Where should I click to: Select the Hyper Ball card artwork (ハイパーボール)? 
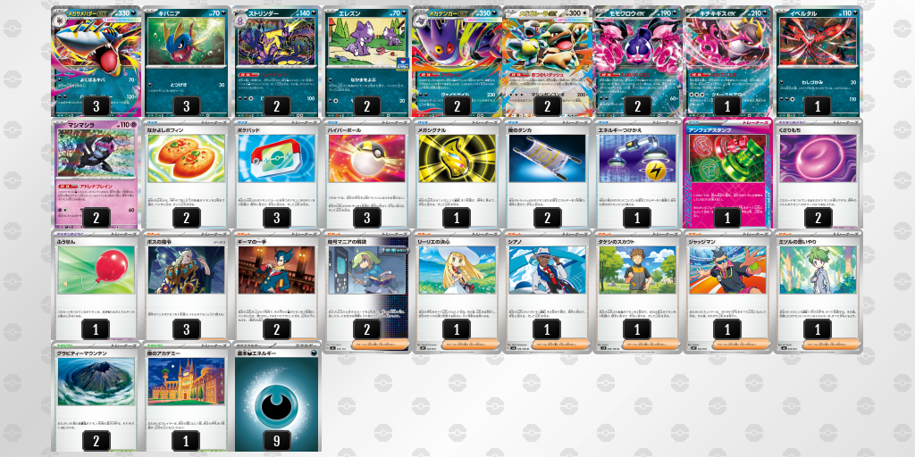point(367,159)
